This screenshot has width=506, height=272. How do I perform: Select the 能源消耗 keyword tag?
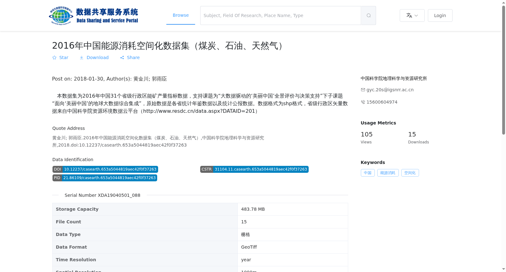(x=388, y=173)
